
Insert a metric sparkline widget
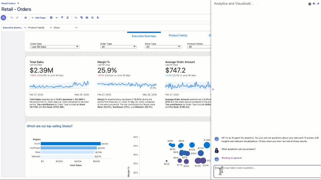click(x=57, y=18)
